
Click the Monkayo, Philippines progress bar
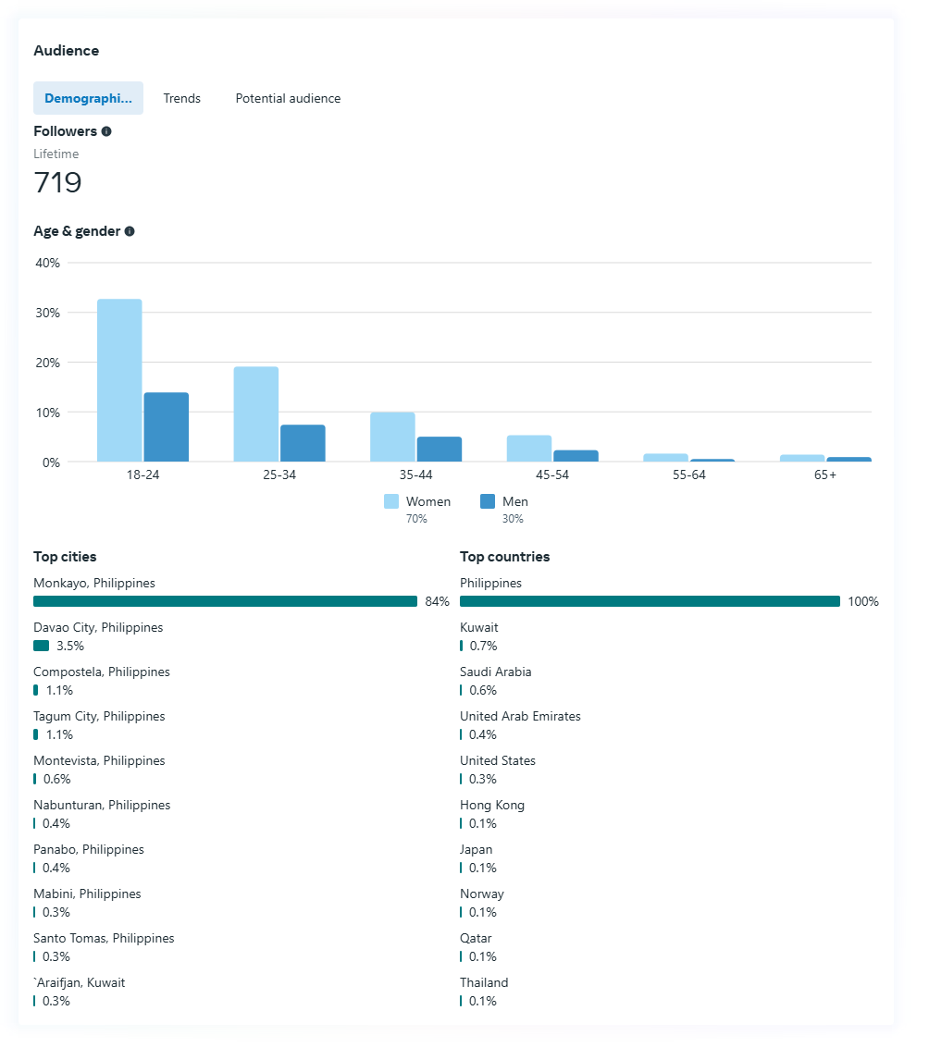pyautogui.click(x=225, y=601)
